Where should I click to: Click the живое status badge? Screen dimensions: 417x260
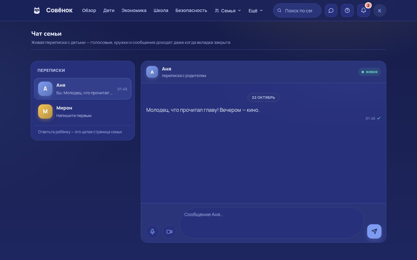click(369, 72)
